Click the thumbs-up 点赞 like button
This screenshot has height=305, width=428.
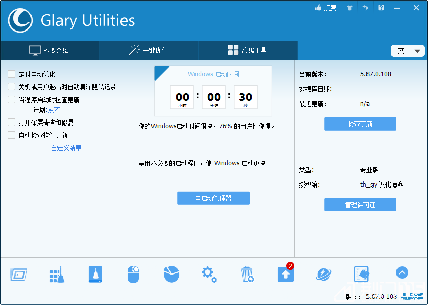point(325,8)
